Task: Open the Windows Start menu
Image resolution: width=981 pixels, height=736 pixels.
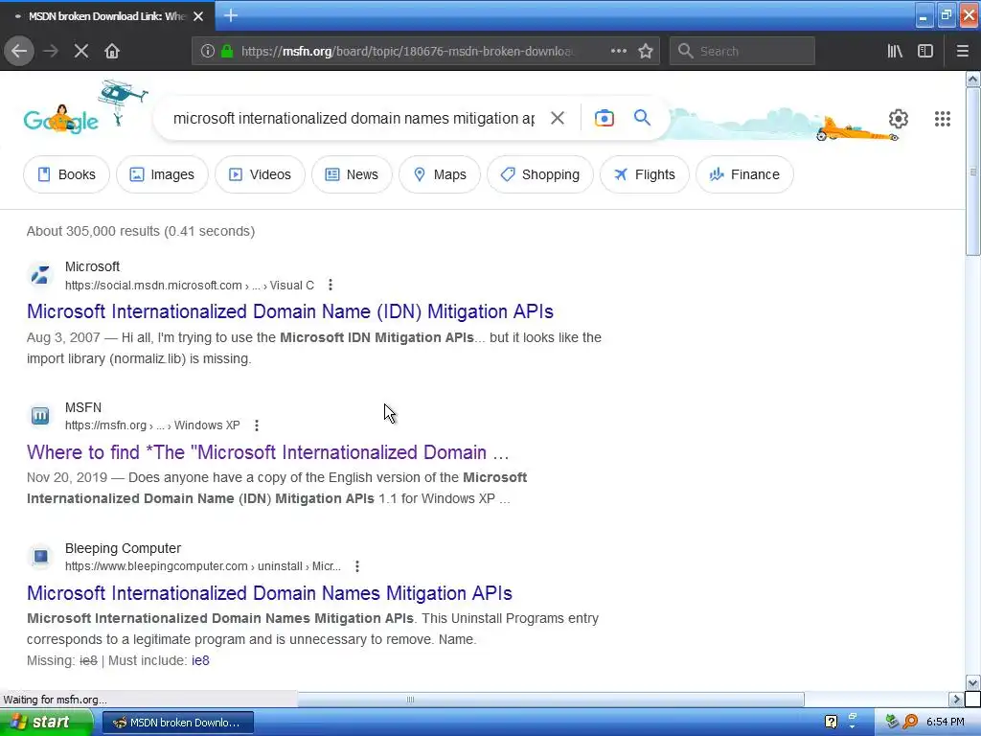Action: click(47, 723)
